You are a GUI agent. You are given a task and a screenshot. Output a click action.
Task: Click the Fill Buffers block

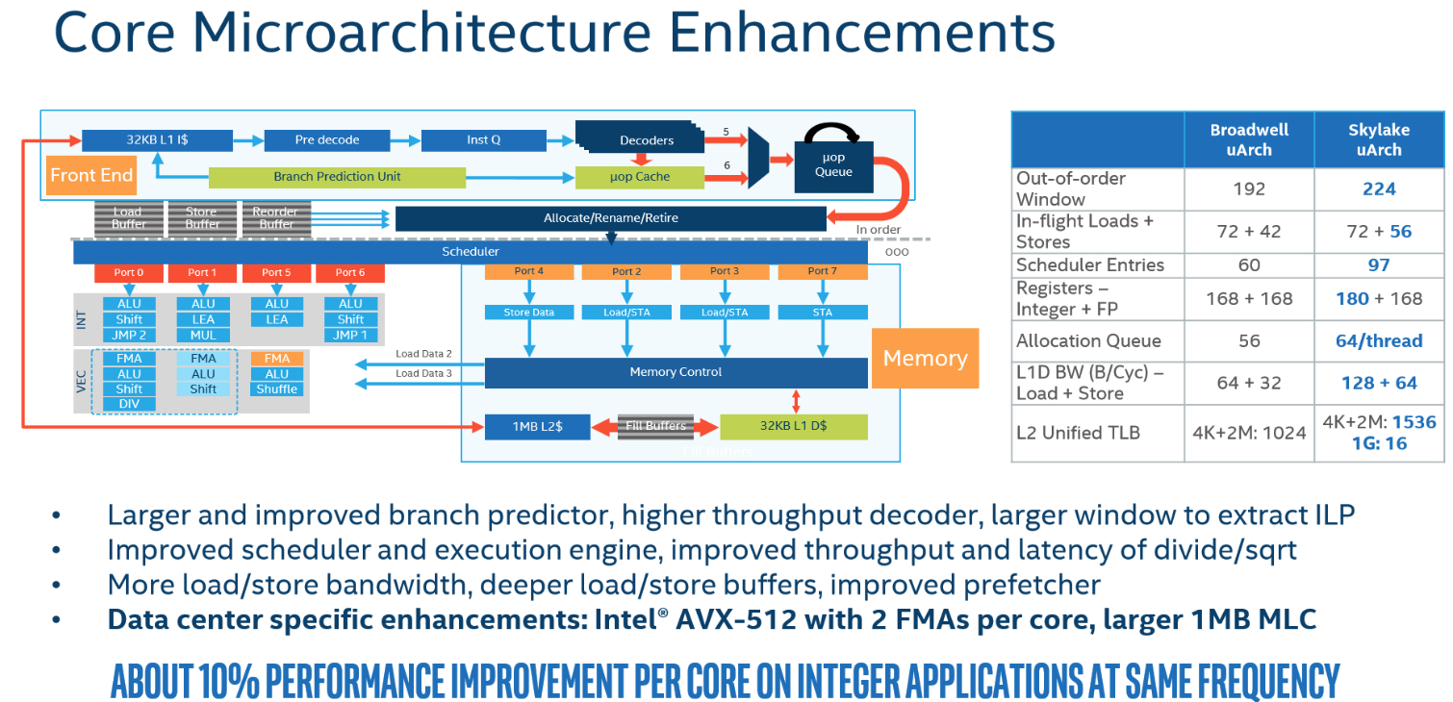pos(655,426)
